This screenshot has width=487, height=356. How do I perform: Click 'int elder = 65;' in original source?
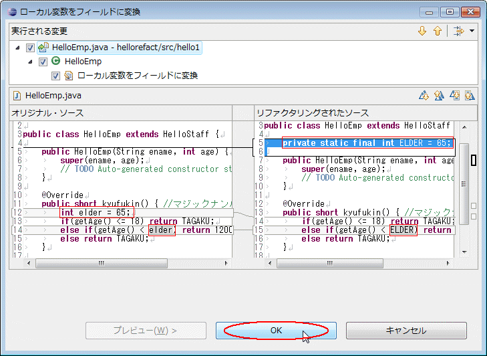tap(97, 213)
